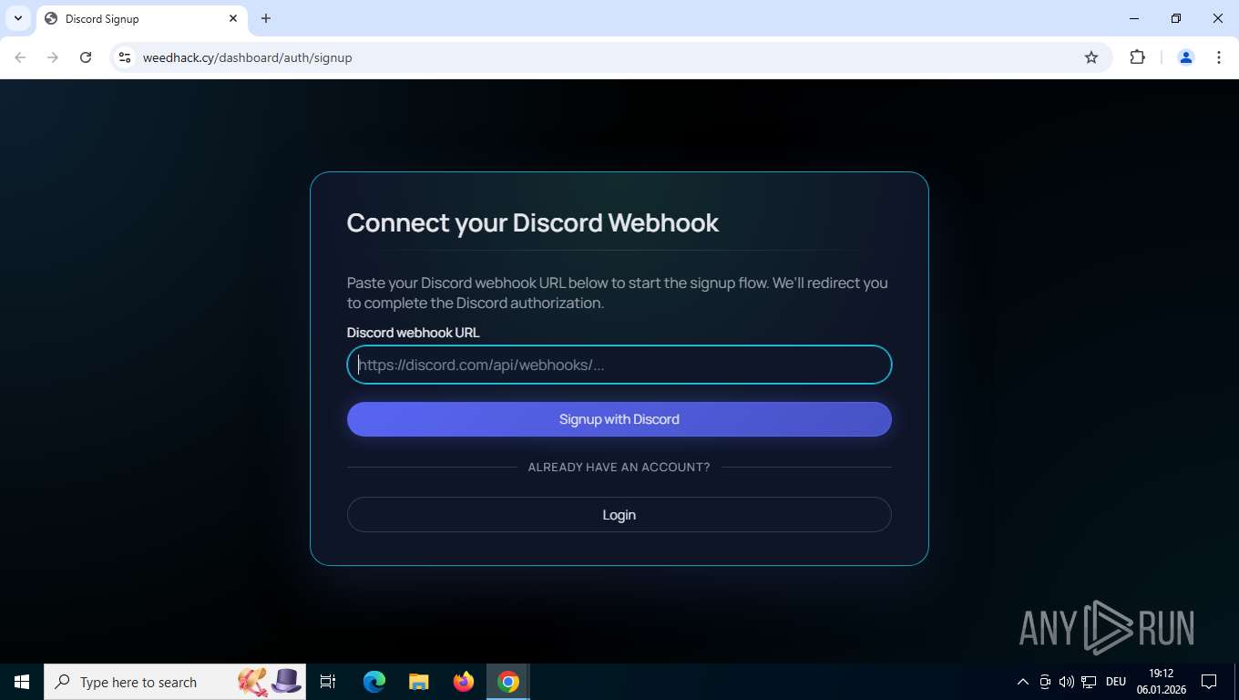Screen dimensions: 1239x700
Task: Open the tab search dropdown arrow
Action: point(18,18)
